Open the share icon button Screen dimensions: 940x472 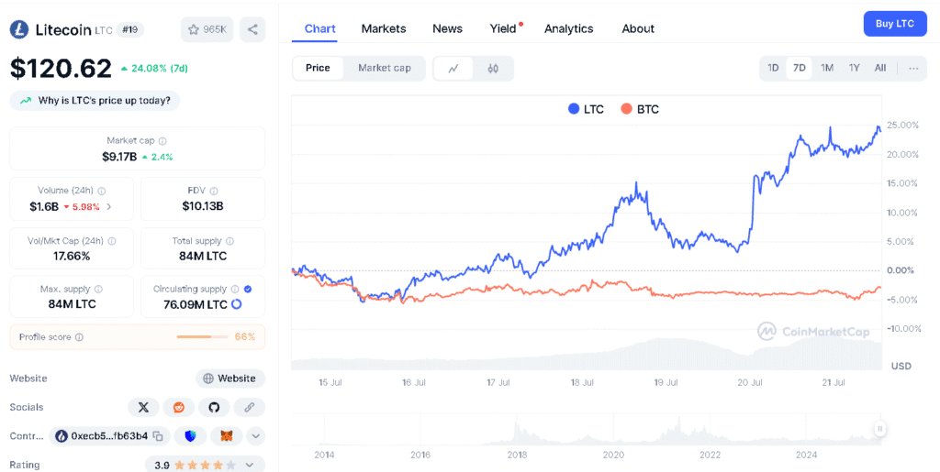(252, 29)
